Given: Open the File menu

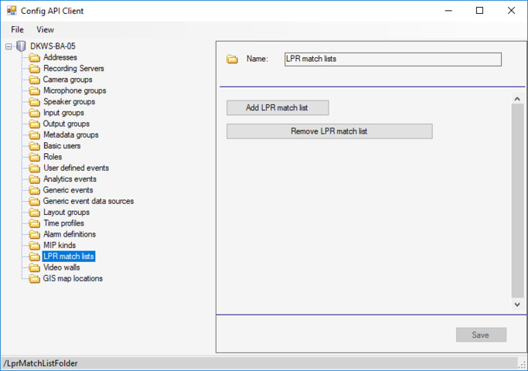Looking at the screenshot, I should click(x=17, y=29).
